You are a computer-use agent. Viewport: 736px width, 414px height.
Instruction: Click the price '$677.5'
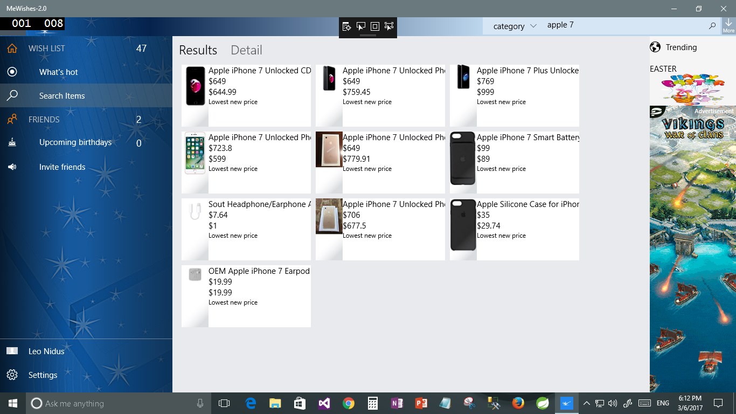tap(355, 225)
